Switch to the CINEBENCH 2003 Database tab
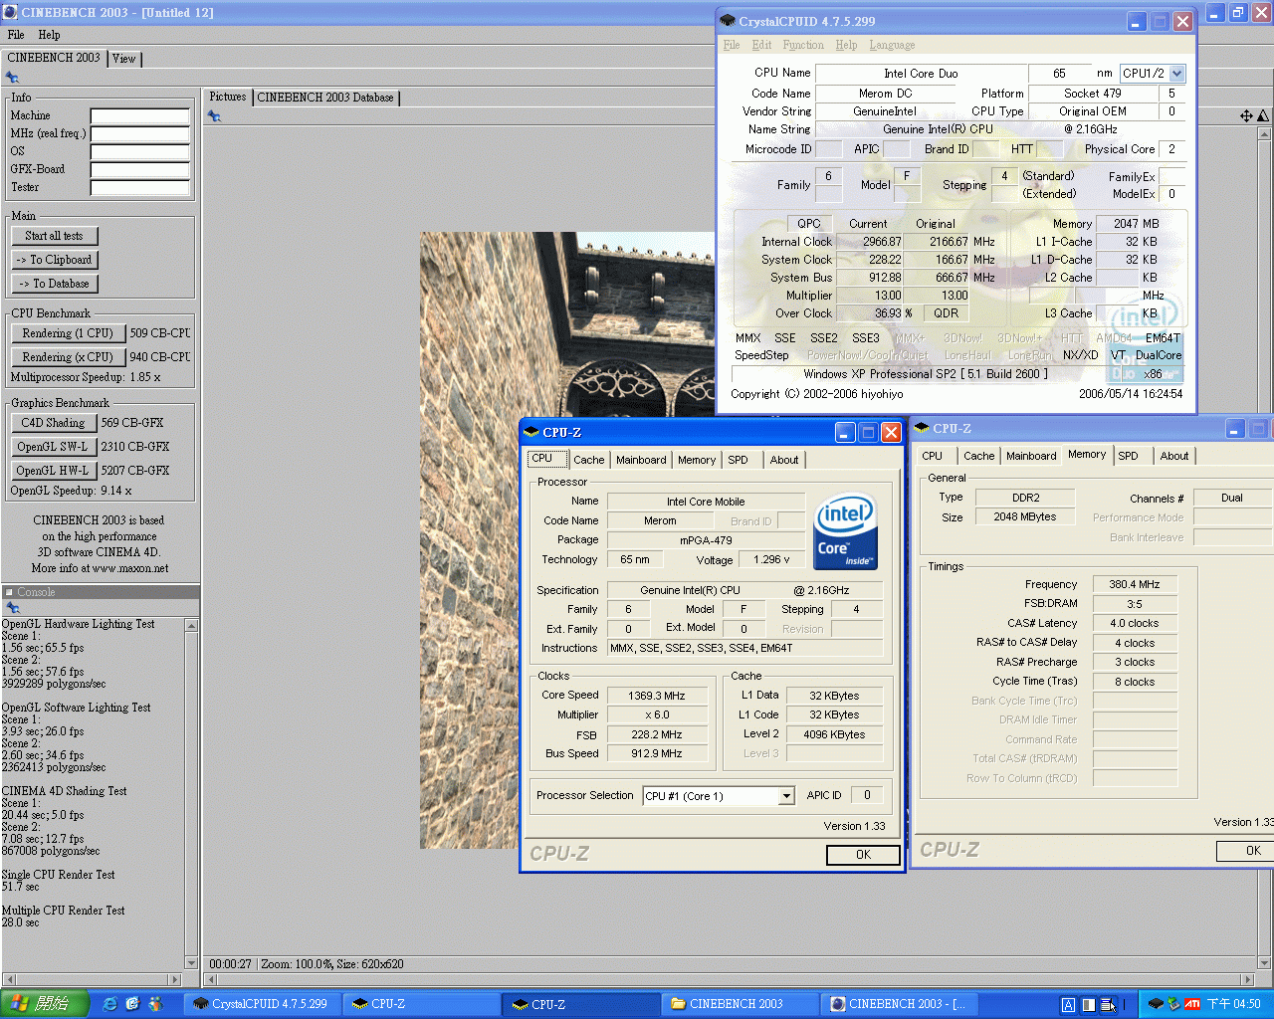The width and height of the screenshot is (1274, 1019). [x=325, y=98]
